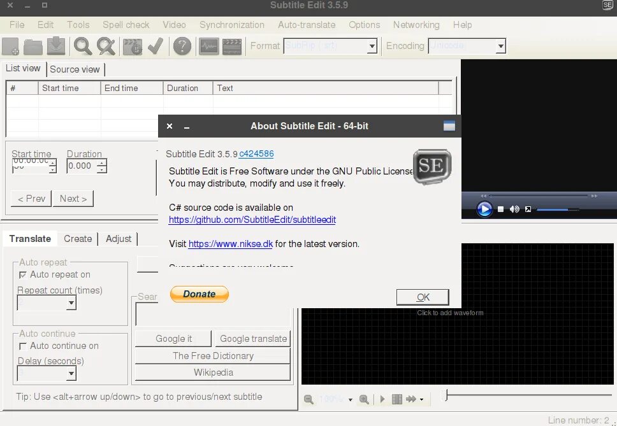Open the Tools menu
Screen dimensions: 617x426
78,25
